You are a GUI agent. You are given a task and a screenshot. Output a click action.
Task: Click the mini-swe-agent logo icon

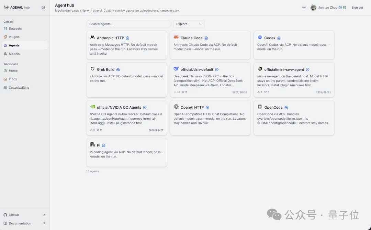[x=260, y=69]
